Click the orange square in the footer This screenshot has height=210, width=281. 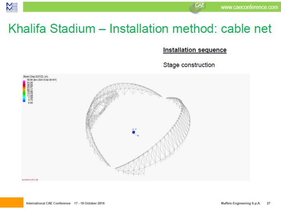click(11, 202)
